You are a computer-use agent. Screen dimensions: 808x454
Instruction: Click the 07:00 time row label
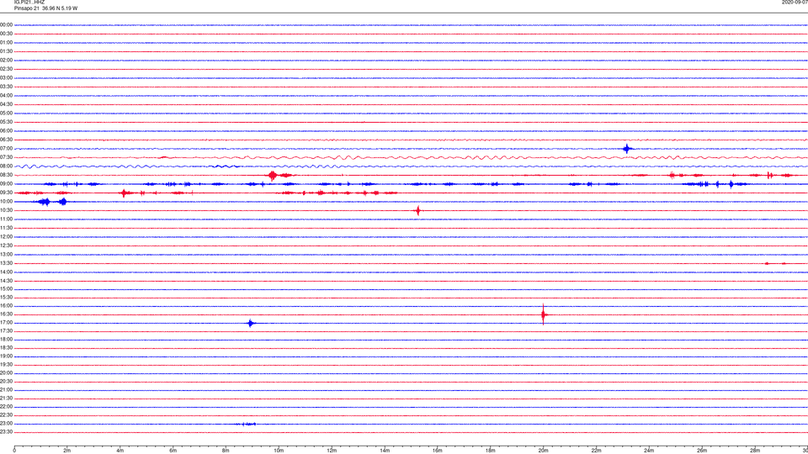point(6,148)
